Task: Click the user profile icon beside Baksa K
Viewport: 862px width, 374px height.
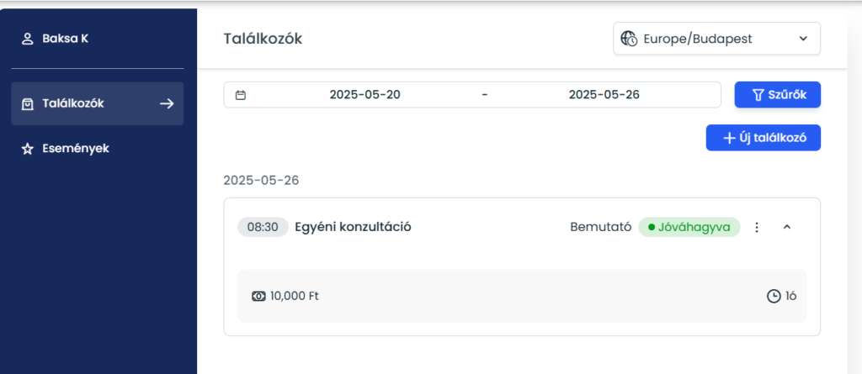Action: pos(28,39)
